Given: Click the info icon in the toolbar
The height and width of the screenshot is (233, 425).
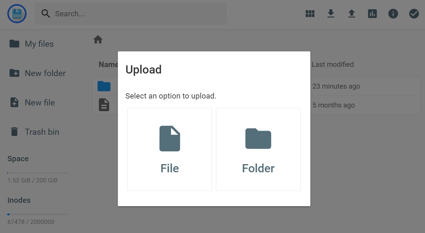Looking at the screenshot, I should (x=393, y=14).
